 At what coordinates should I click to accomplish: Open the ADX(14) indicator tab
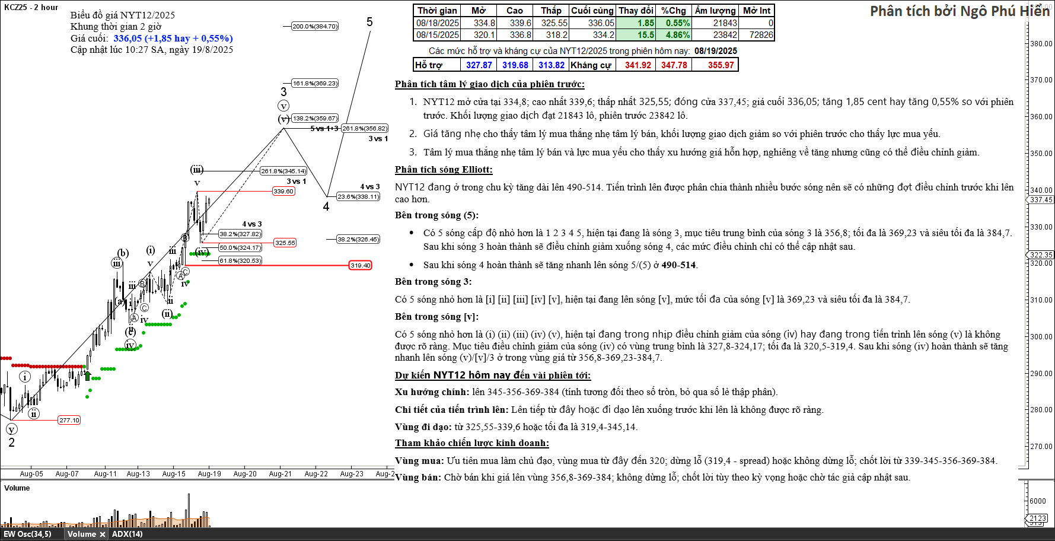point(127,534)
